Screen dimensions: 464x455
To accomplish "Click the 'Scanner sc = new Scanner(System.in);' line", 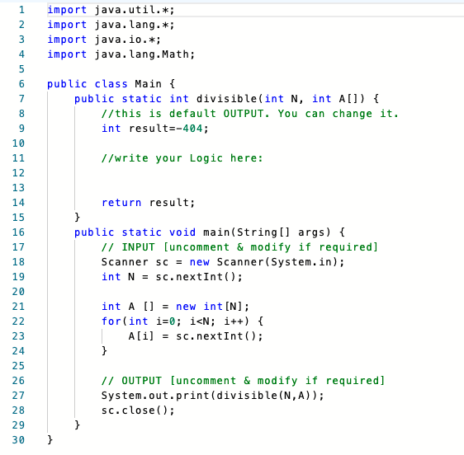I will [x=223, y=262].
